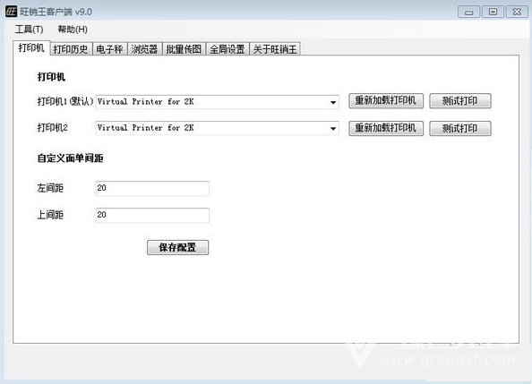Switch to the 打印历史 tab
532x384 pixels.
[71, 49]
